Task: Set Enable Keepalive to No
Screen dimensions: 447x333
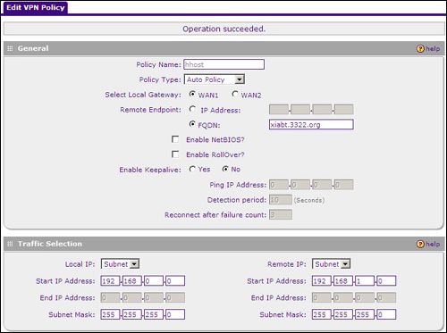Action: click(x=225, y=169)
